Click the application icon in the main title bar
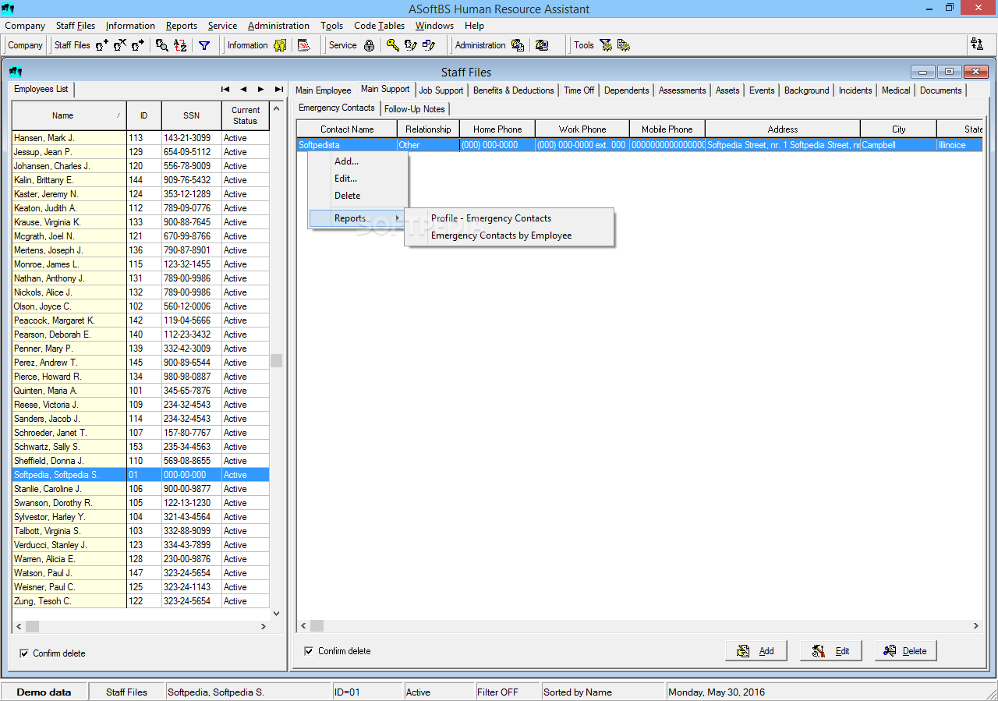 point(9,9)
